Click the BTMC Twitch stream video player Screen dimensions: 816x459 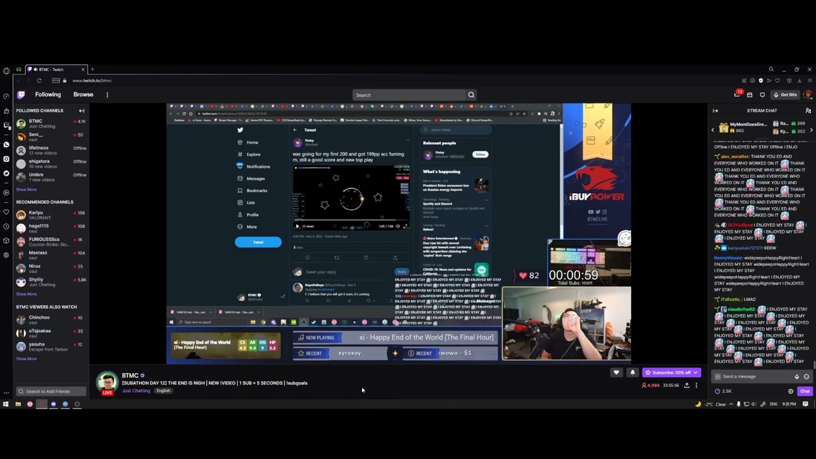click(x=398, y=233)
